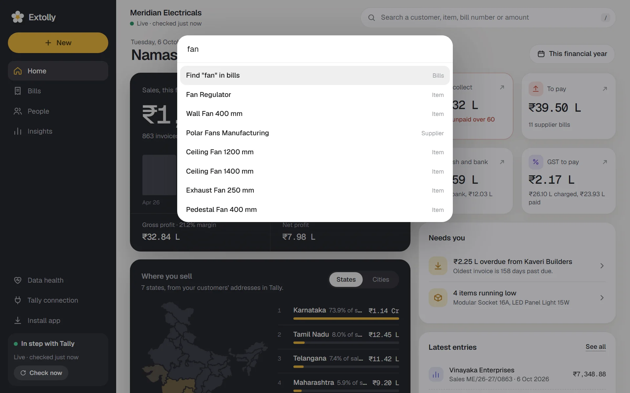Image resolution: width=630 pixels, height=393 pixels.
Task: Choose Exhaust Fan 250 mm result
Action: [315, 191]
